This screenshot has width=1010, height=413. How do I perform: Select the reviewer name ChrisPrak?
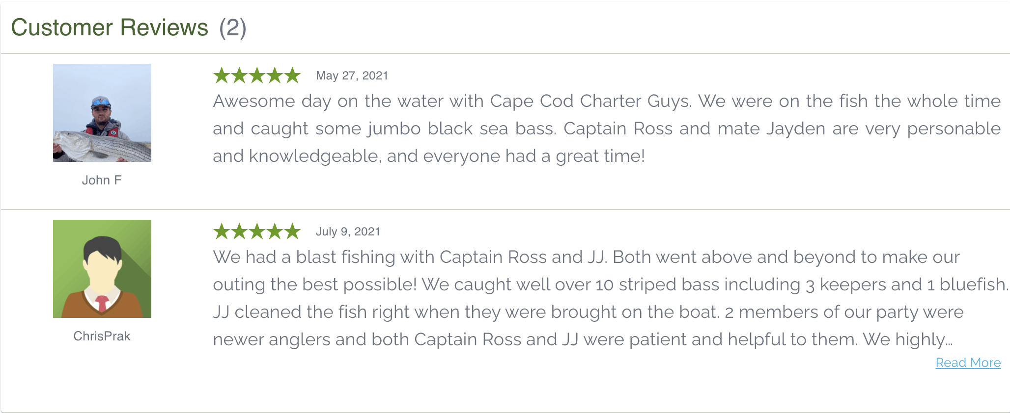(102, 336)
